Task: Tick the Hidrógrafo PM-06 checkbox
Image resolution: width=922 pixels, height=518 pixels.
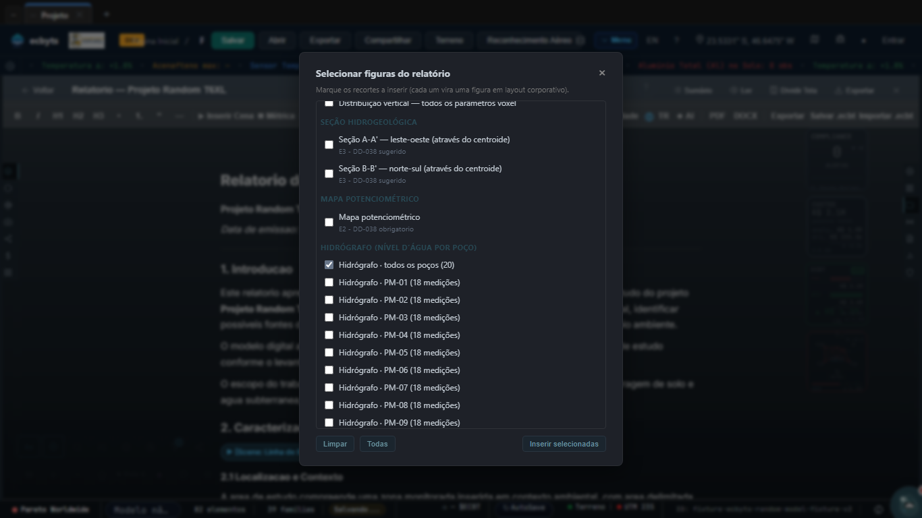Action: (329, 370)
